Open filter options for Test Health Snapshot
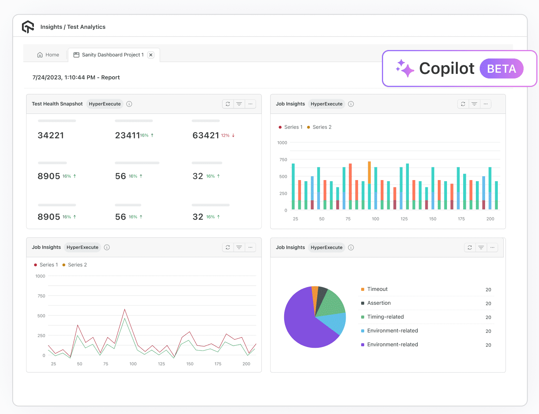Viewport: 539px width, 414px height. pyautogui.click(x=239, y=104)
